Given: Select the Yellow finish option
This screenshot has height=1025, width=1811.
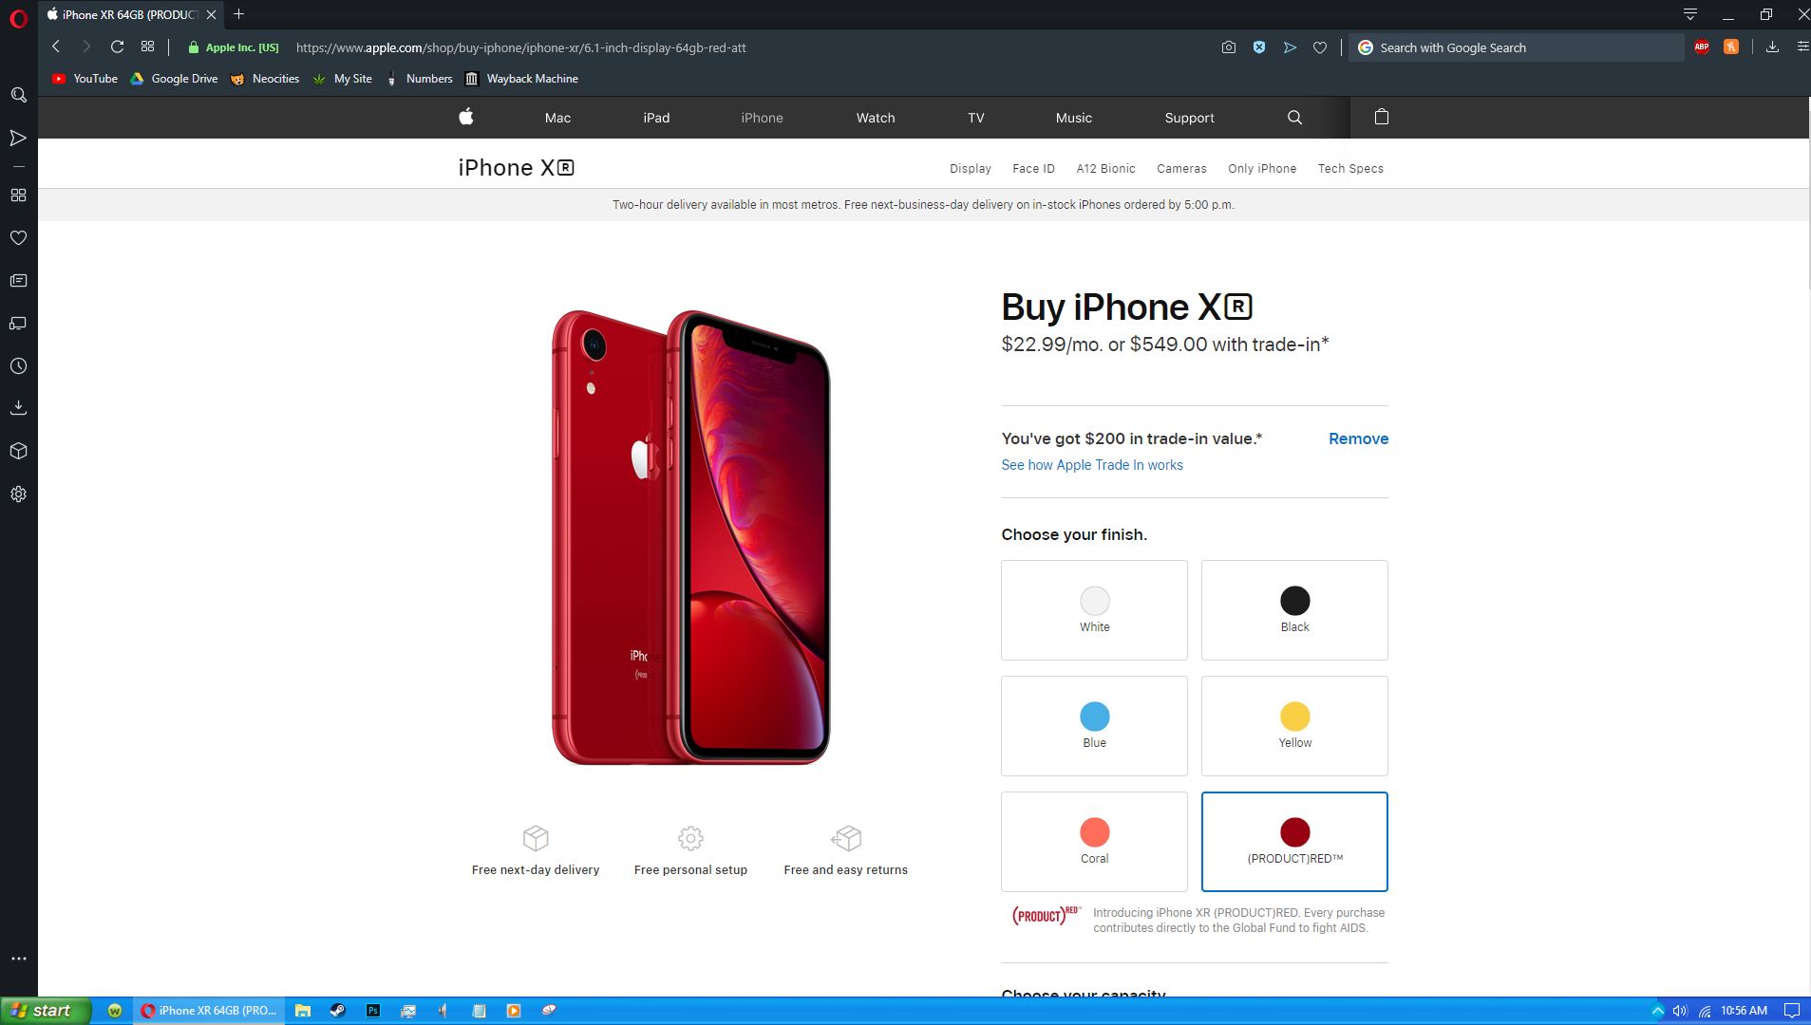Looking at the screenshot, I should (x=1294, y=726).
